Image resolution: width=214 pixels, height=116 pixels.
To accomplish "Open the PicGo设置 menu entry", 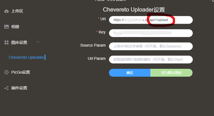I will point(21,72).
